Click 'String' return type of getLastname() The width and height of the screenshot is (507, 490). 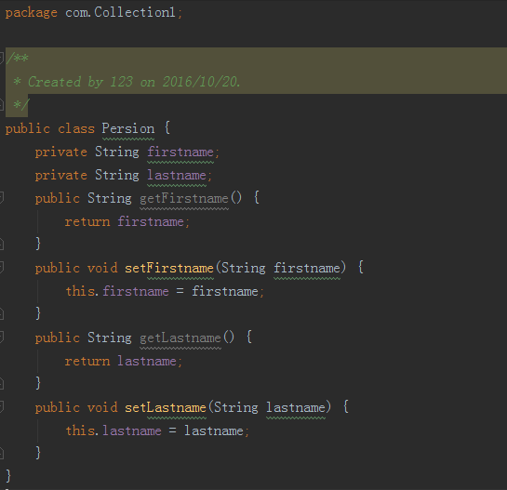coord(110,338)
